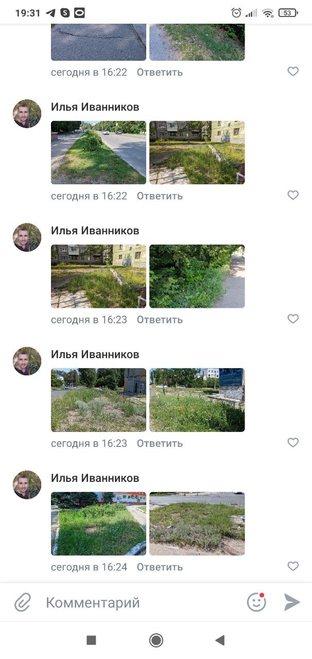
Task: Like the comment posted at 16:24
Action: pos(293,566)
